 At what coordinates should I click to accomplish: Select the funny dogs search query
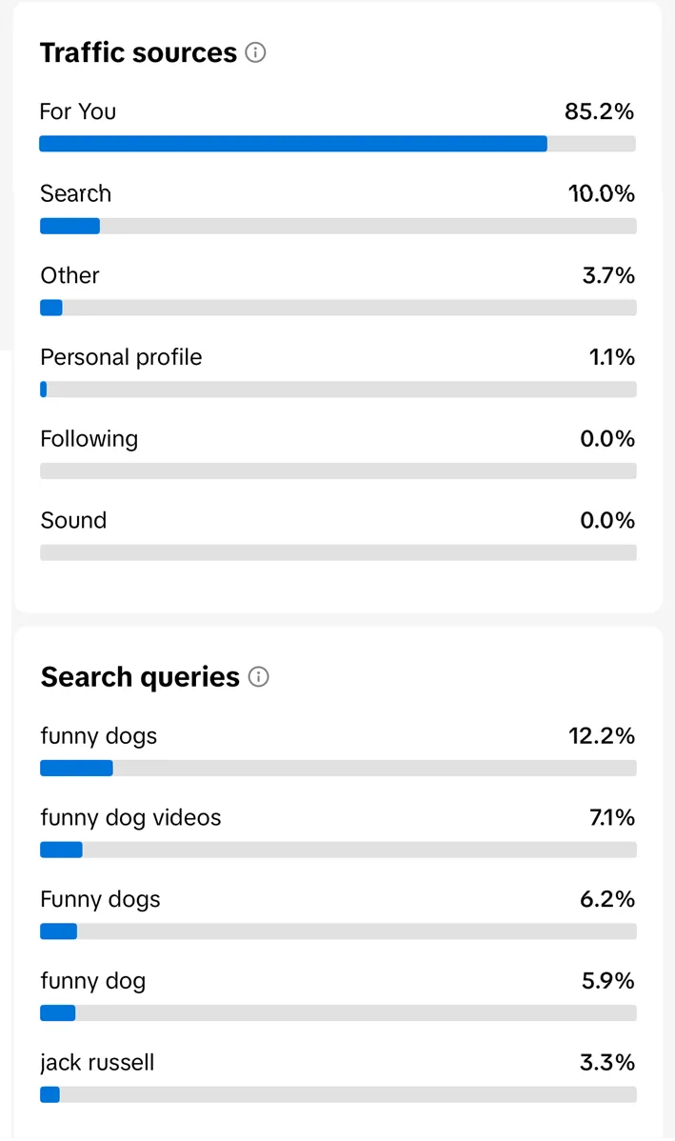click(98, 735)
